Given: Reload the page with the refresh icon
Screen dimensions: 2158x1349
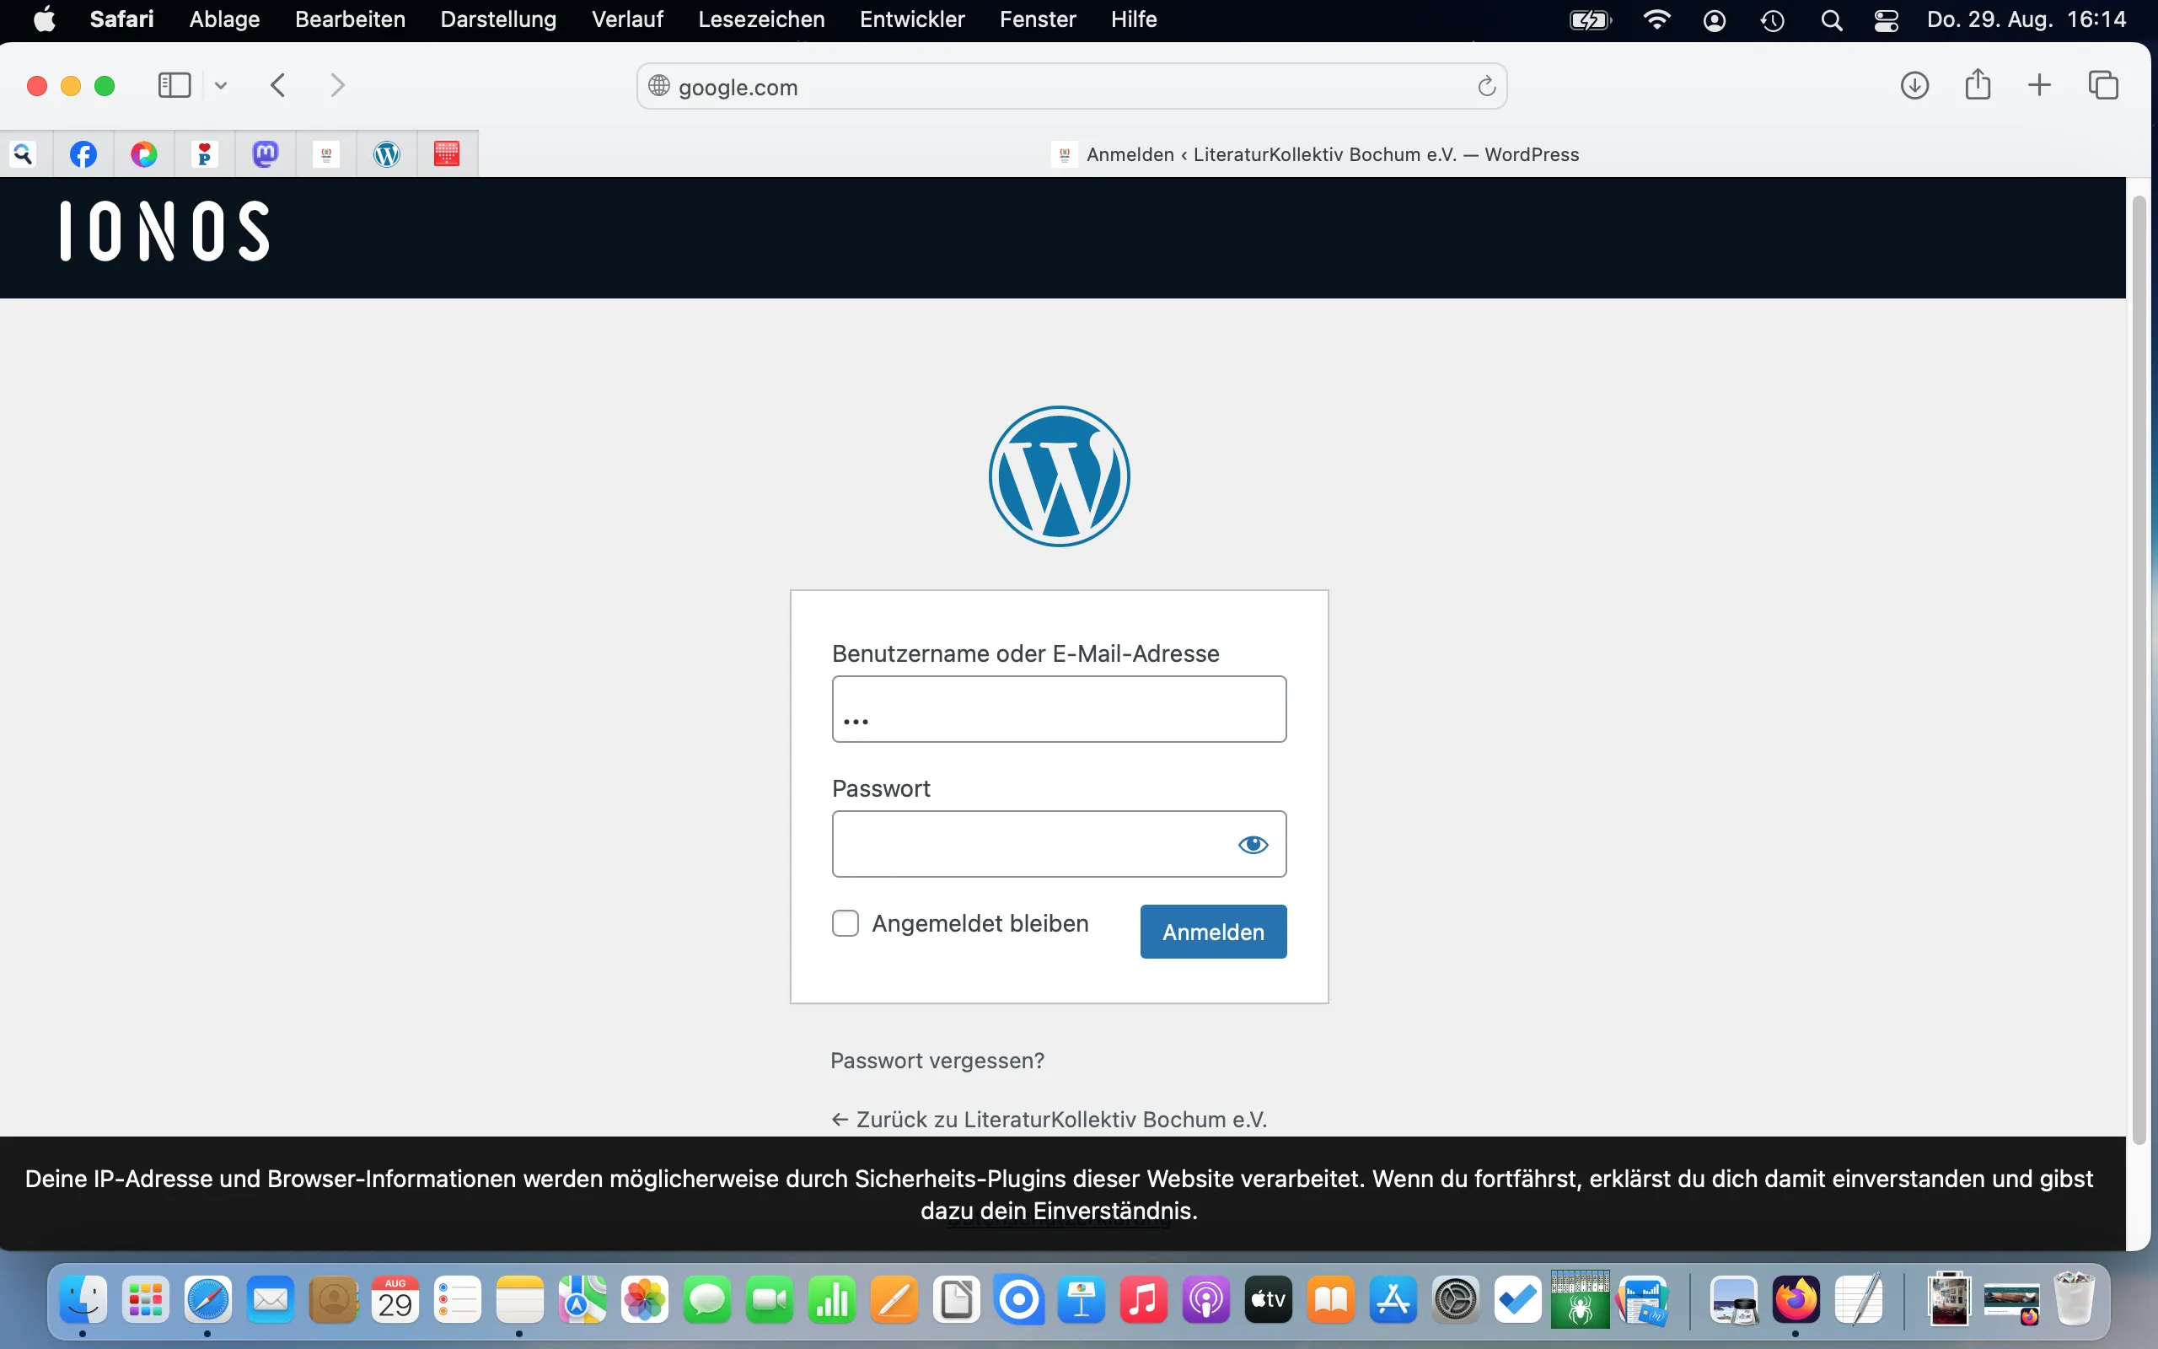Looking at the screenshot, I should (x=1485, y=87).
